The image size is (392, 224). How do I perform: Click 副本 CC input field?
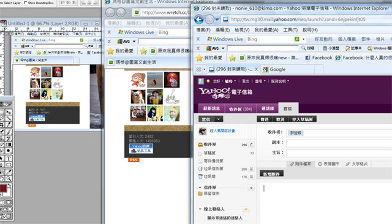(339, 143)
